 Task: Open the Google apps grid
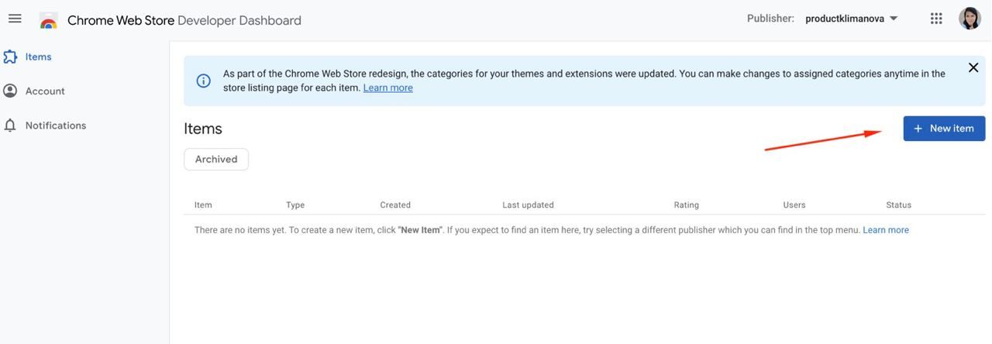tap(936, 19)
